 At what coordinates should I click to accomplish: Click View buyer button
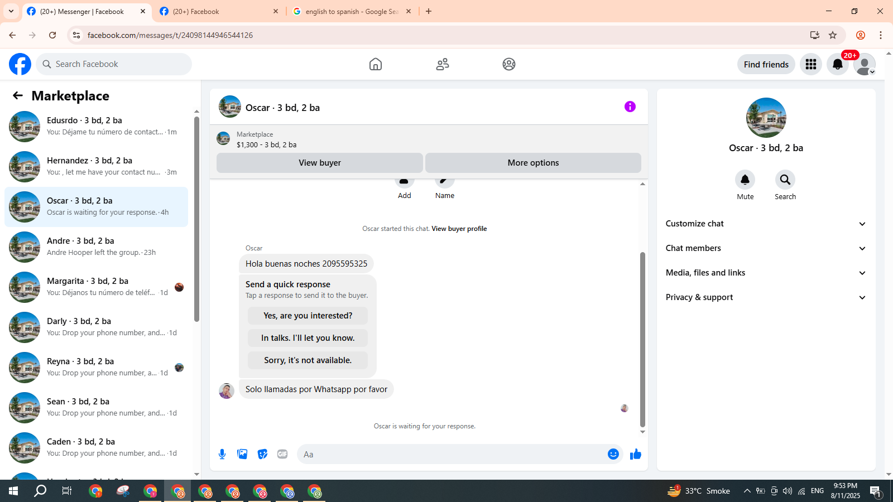point(320,163)
